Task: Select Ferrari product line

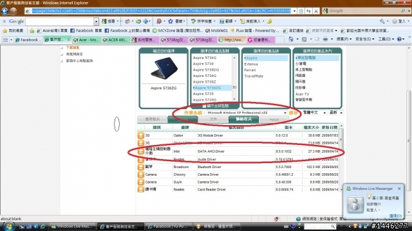Action: coord(250,70)
